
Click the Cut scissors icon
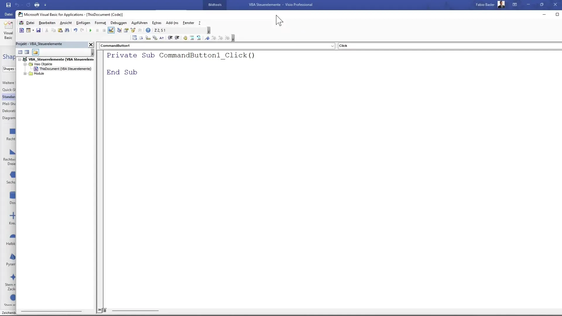[x=47, y=30]
